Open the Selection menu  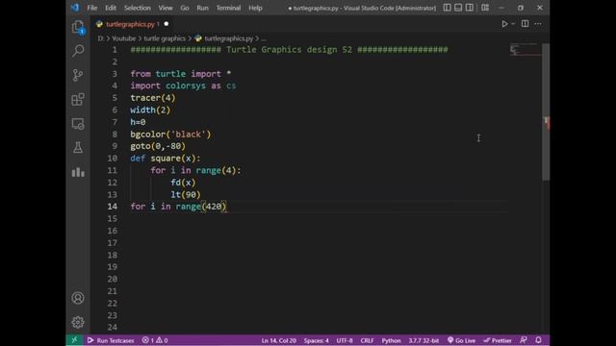137,8
